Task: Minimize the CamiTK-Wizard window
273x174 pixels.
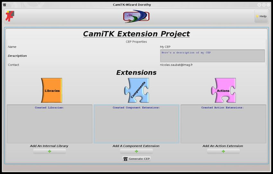Action: (259, 5)
